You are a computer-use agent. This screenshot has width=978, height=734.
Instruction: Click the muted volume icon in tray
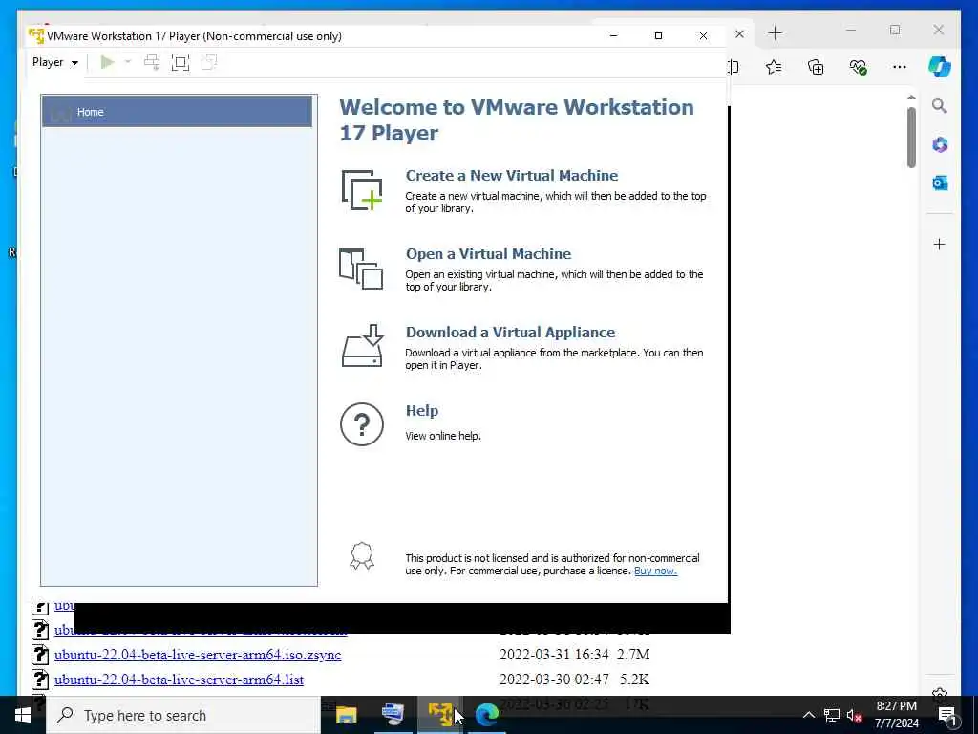point(854,715)
